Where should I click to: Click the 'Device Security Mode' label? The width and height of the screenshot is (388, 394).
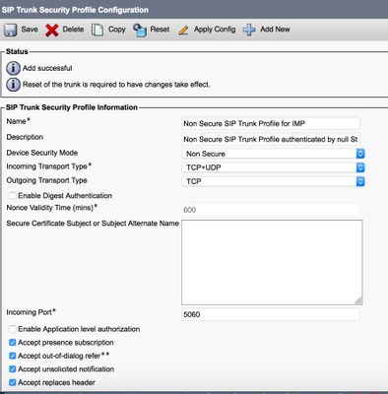point(42,153)
